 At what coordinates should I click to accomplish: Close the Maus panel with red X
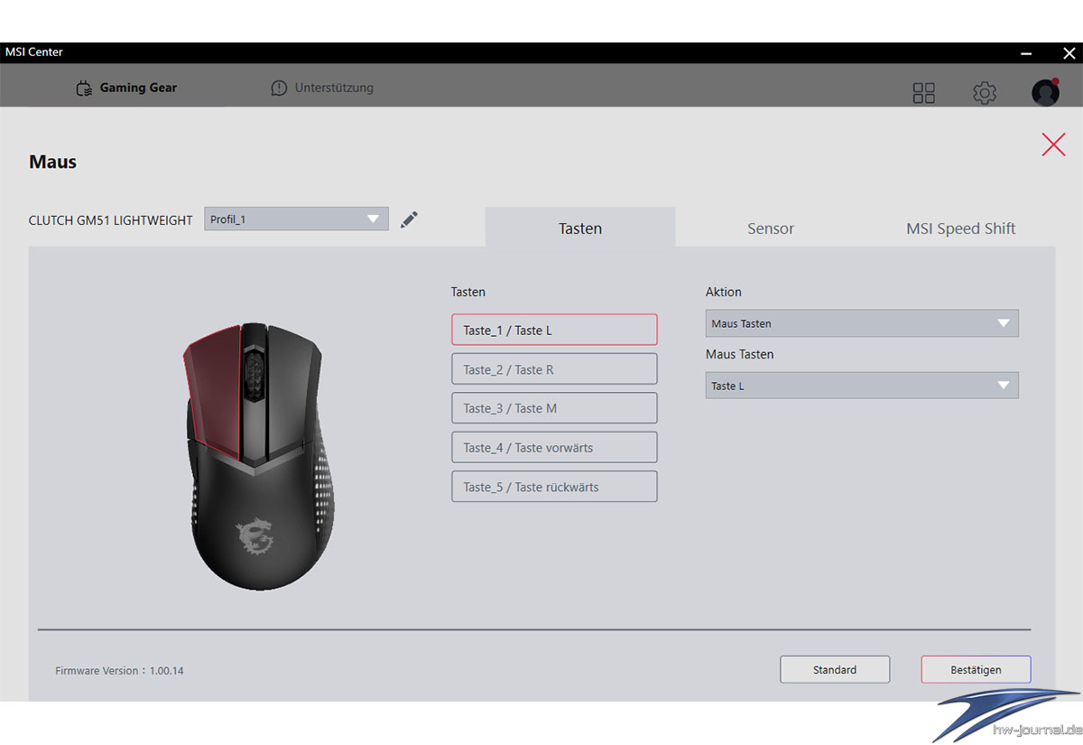pos(1053,144)
